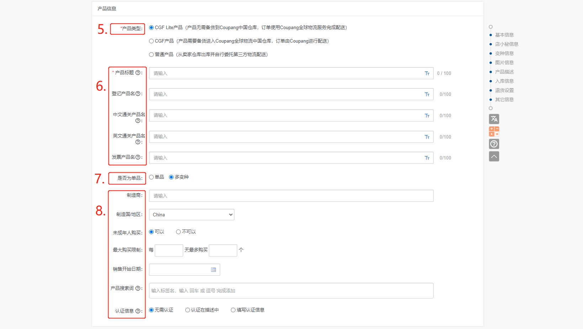Click the days box after 每
The image size is (583, 329).
coord(169,250)
